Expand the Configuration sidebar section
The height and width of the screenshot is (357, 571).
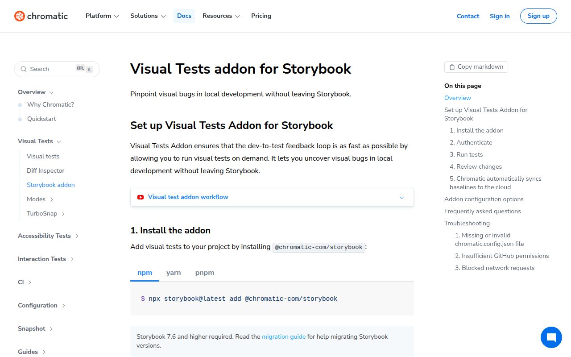(41, 305)
